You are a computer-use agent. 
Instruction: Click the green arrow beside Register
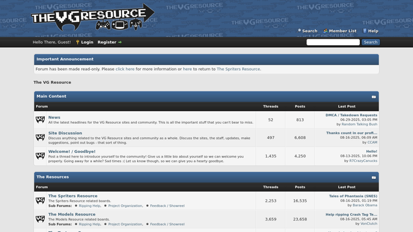point(120,42)
